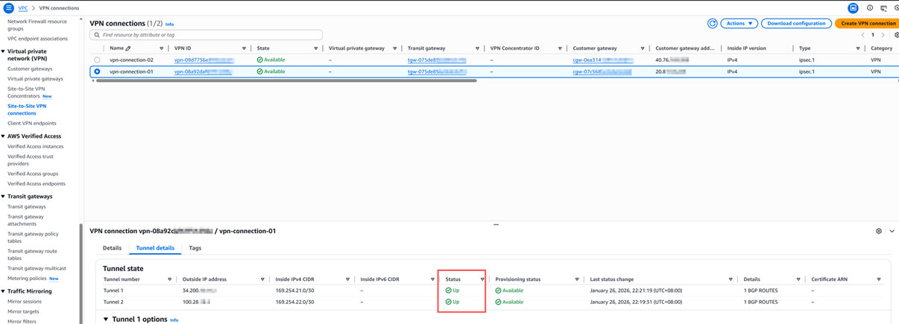Sort by Last status change column arrow

(x=731, y=279)
